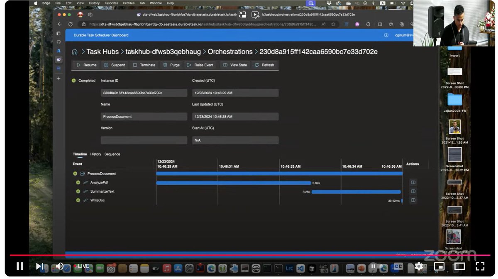This screenshot has width=498, height=279.
Task: Switch video to theater mode
Action: [459, 266]
